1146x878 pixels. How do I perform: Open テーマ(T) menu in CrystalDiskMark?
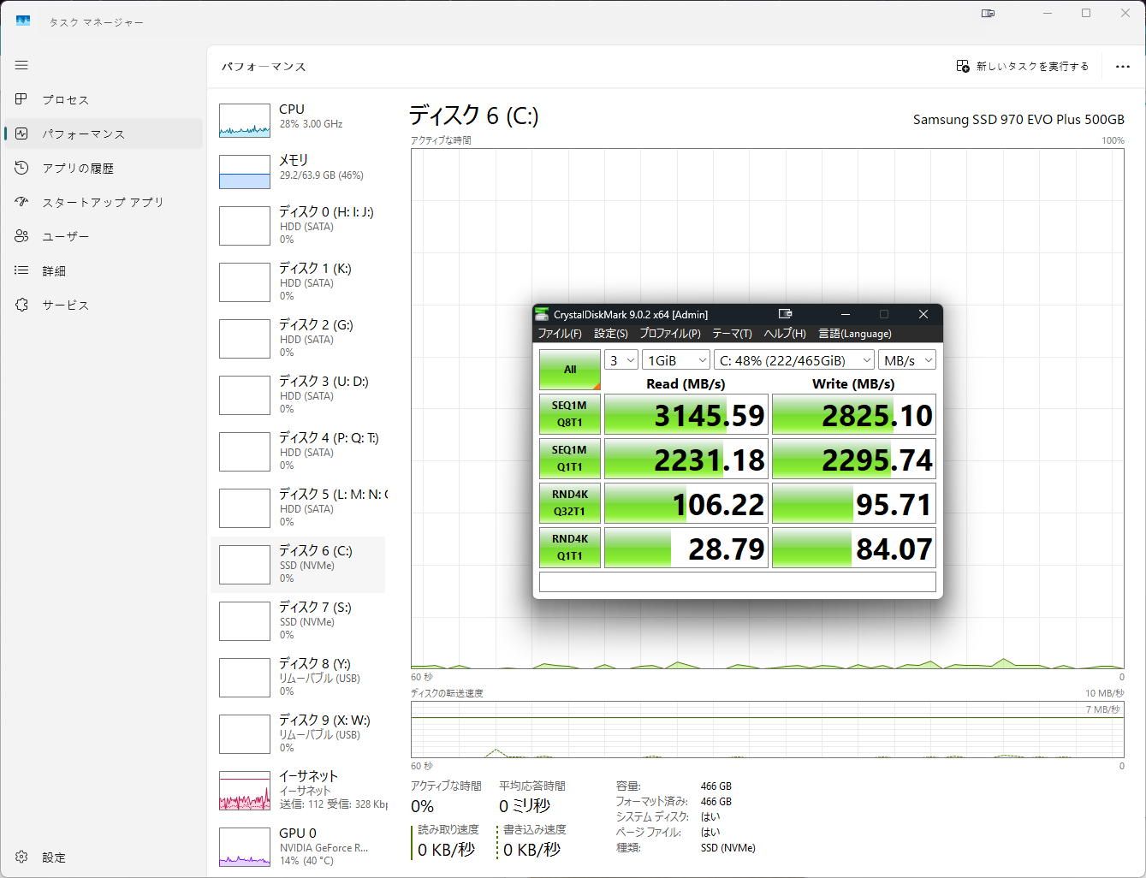click(x=733, y=334)
